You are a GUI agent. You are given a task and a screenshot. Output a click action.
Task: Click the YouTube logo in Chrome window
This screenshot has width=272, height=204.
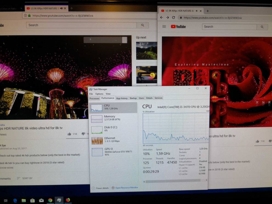[x=178, y=27]
